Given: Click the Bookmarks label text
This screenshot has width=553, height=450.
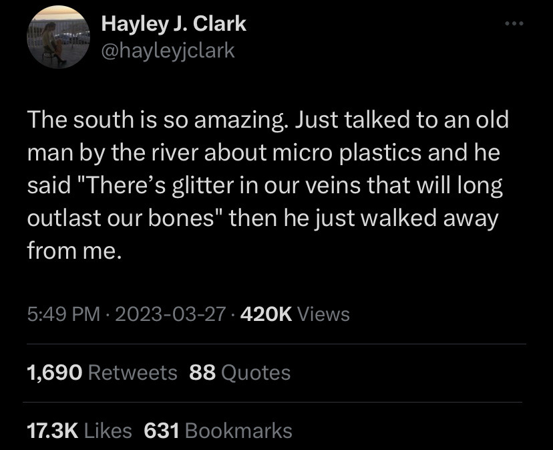Looking at the screenshot, I should [238, 431].
